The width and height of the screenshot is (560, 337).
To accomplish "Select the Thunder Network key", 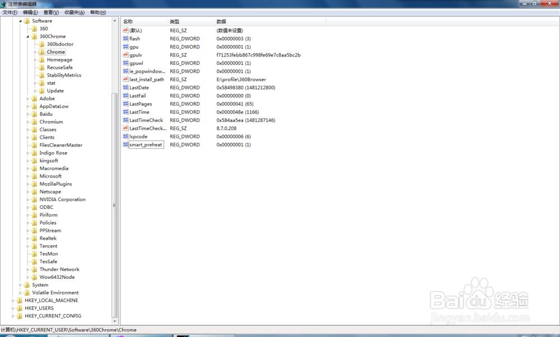I will click(x=59, y=269).
